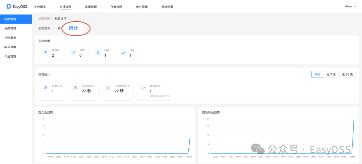Image resolution: width=362 pixels, height=164 pixels.
Task: Select 视频管理 in the sidebar
Action: (16, 19)
